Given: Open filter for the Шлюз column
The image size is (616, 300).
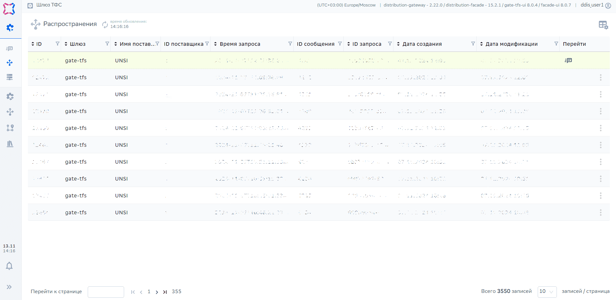Looking at the screenshot, I should [107, 44].
